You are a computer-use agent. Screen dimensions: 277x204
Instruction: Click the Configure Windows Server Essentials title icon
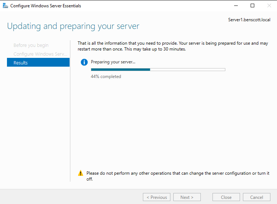(x=5, y=5)
